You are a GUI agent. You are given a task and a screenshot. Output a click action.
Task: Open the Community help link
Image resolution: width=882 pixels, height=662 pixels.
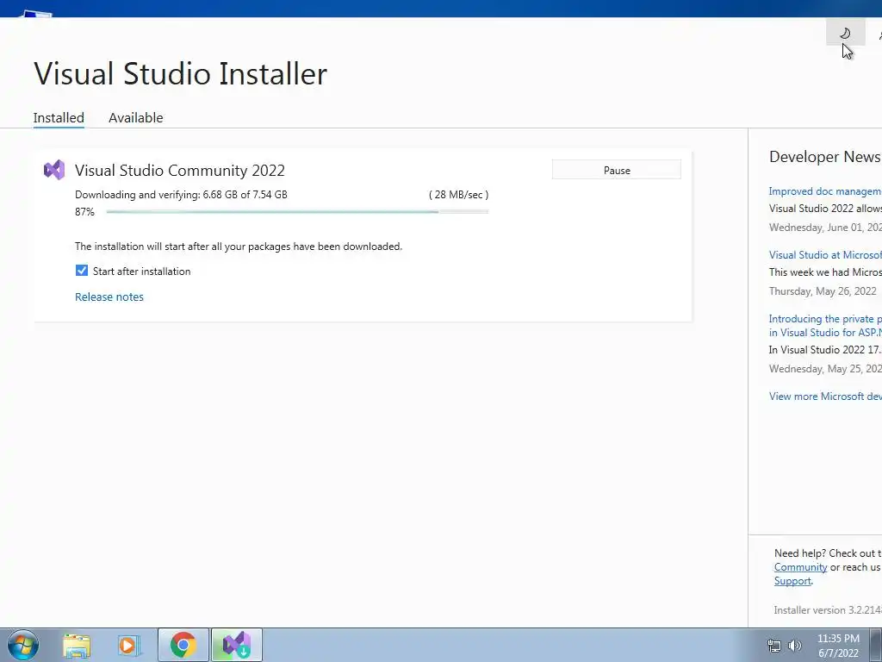click(x=800, y=567)
